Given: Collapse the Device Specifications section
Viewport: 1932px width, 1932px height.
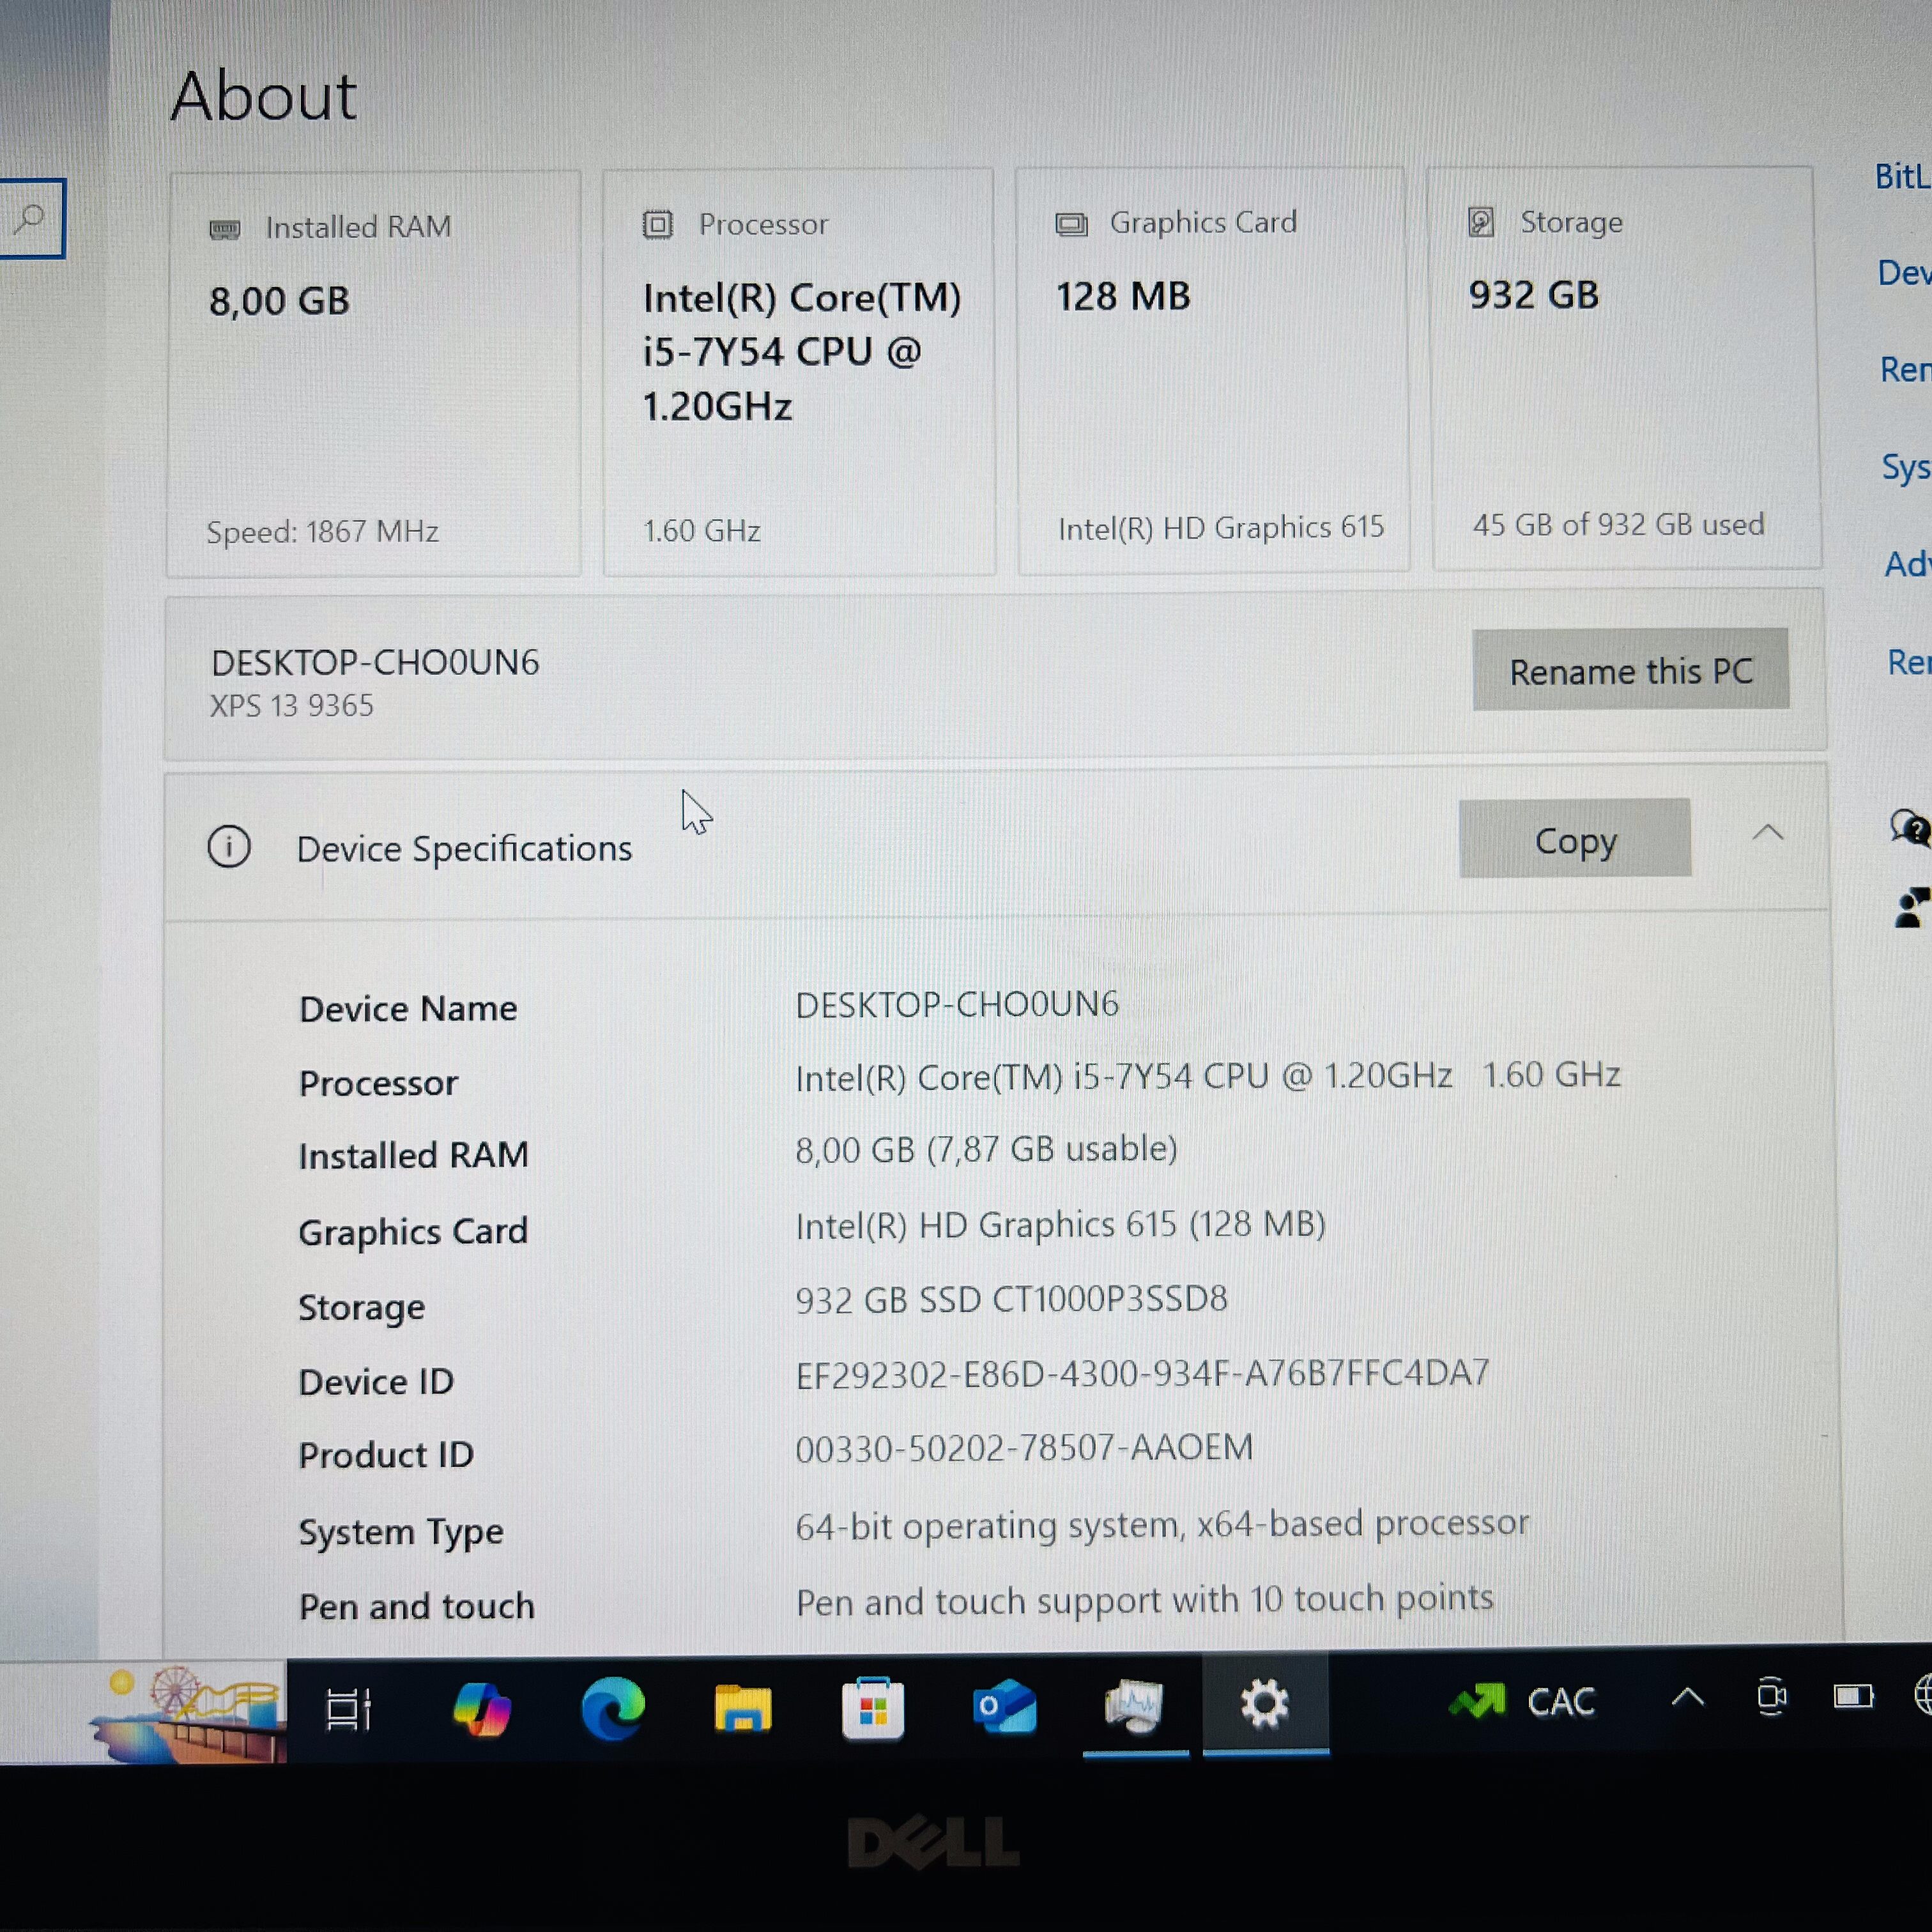Looking at the screenshot, I should (x=1768, y=833).
